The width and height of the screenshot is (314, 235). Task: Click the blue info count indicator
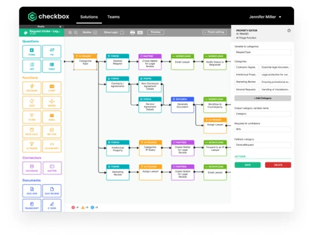[94, 207]
